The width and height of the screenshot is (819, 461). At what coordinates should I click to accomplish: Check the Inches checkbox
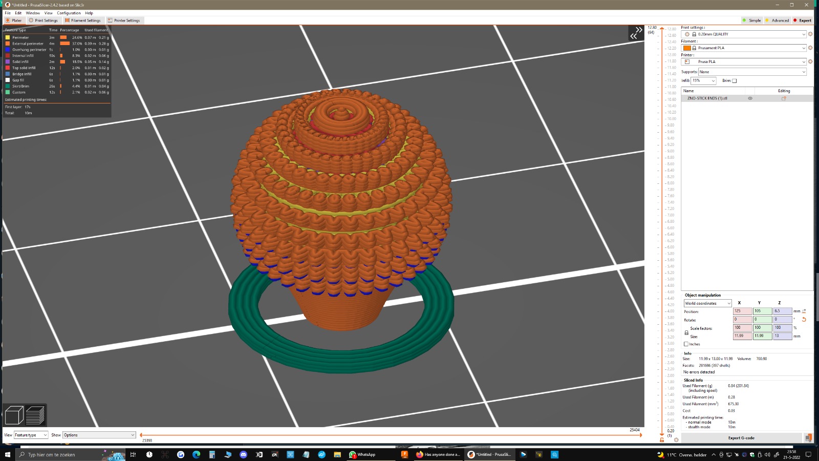(686, 344)
